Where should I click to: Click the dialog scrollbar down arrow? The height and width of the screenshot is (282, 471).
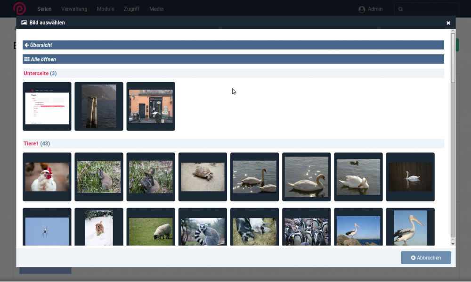click(x=453, y=243)
